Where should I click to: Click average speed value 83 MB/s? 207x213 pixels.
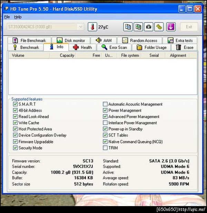181,178
